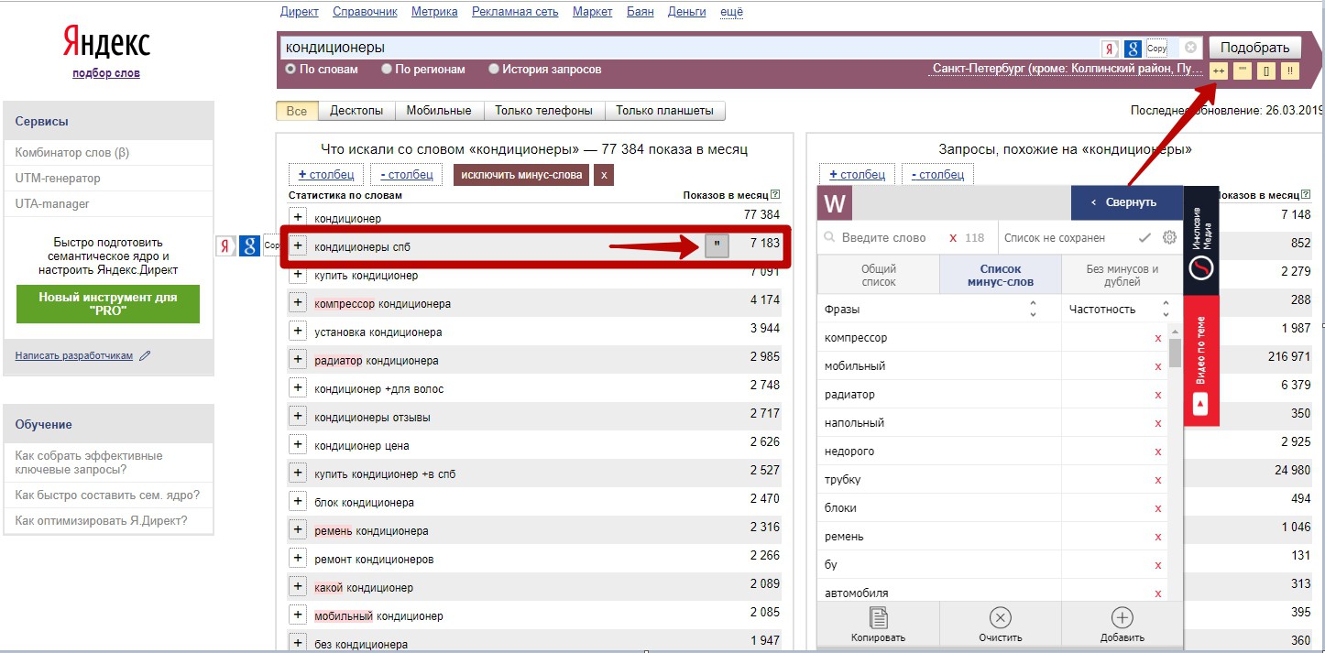Delete the minus-word "недорого"
The width and height of the screenshot is (1325, 653).
(1158, 452)
